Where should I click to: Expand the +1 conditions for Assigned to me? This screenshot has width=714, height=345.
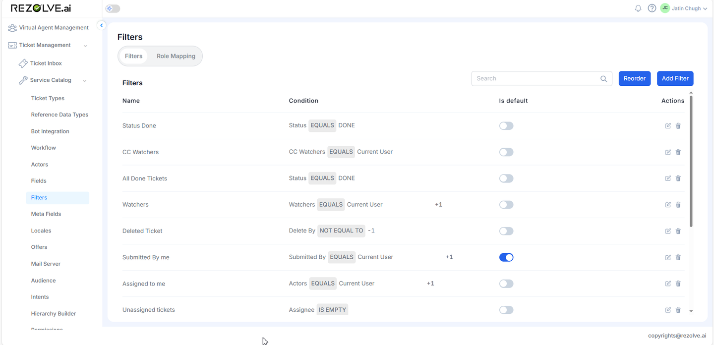[430, 284]
